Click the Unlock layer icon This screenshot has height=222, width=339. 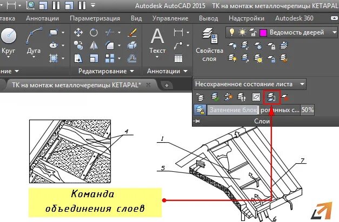tap(271, 58)
